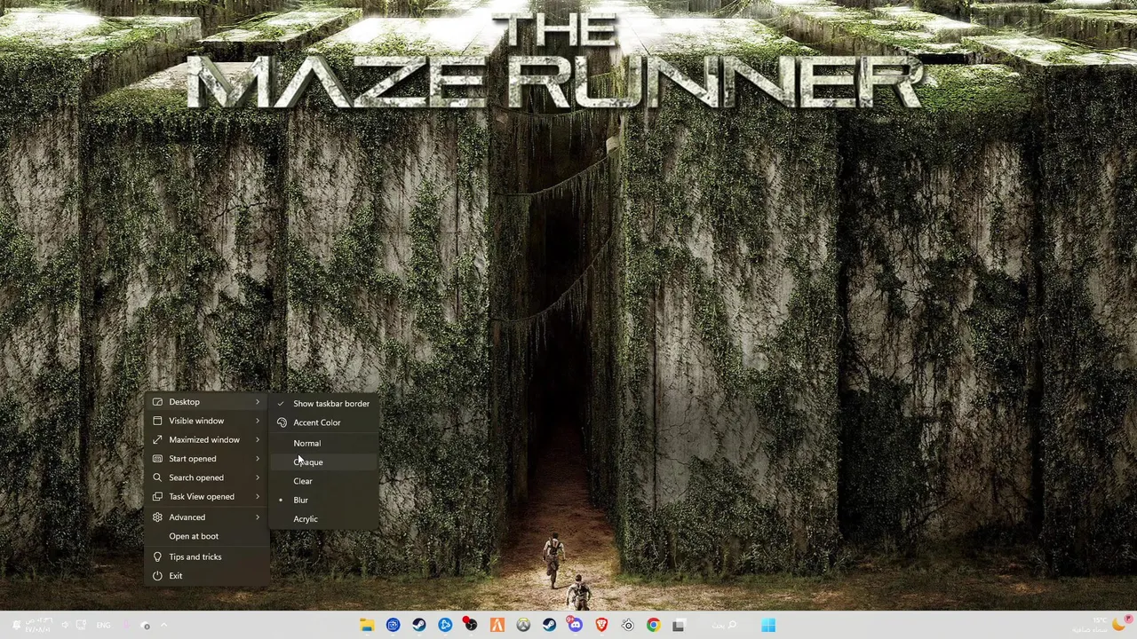This screenshot has height=639, width=1137.
Task: Switch ENG input language indicator
Action: [x=103, y=625]
